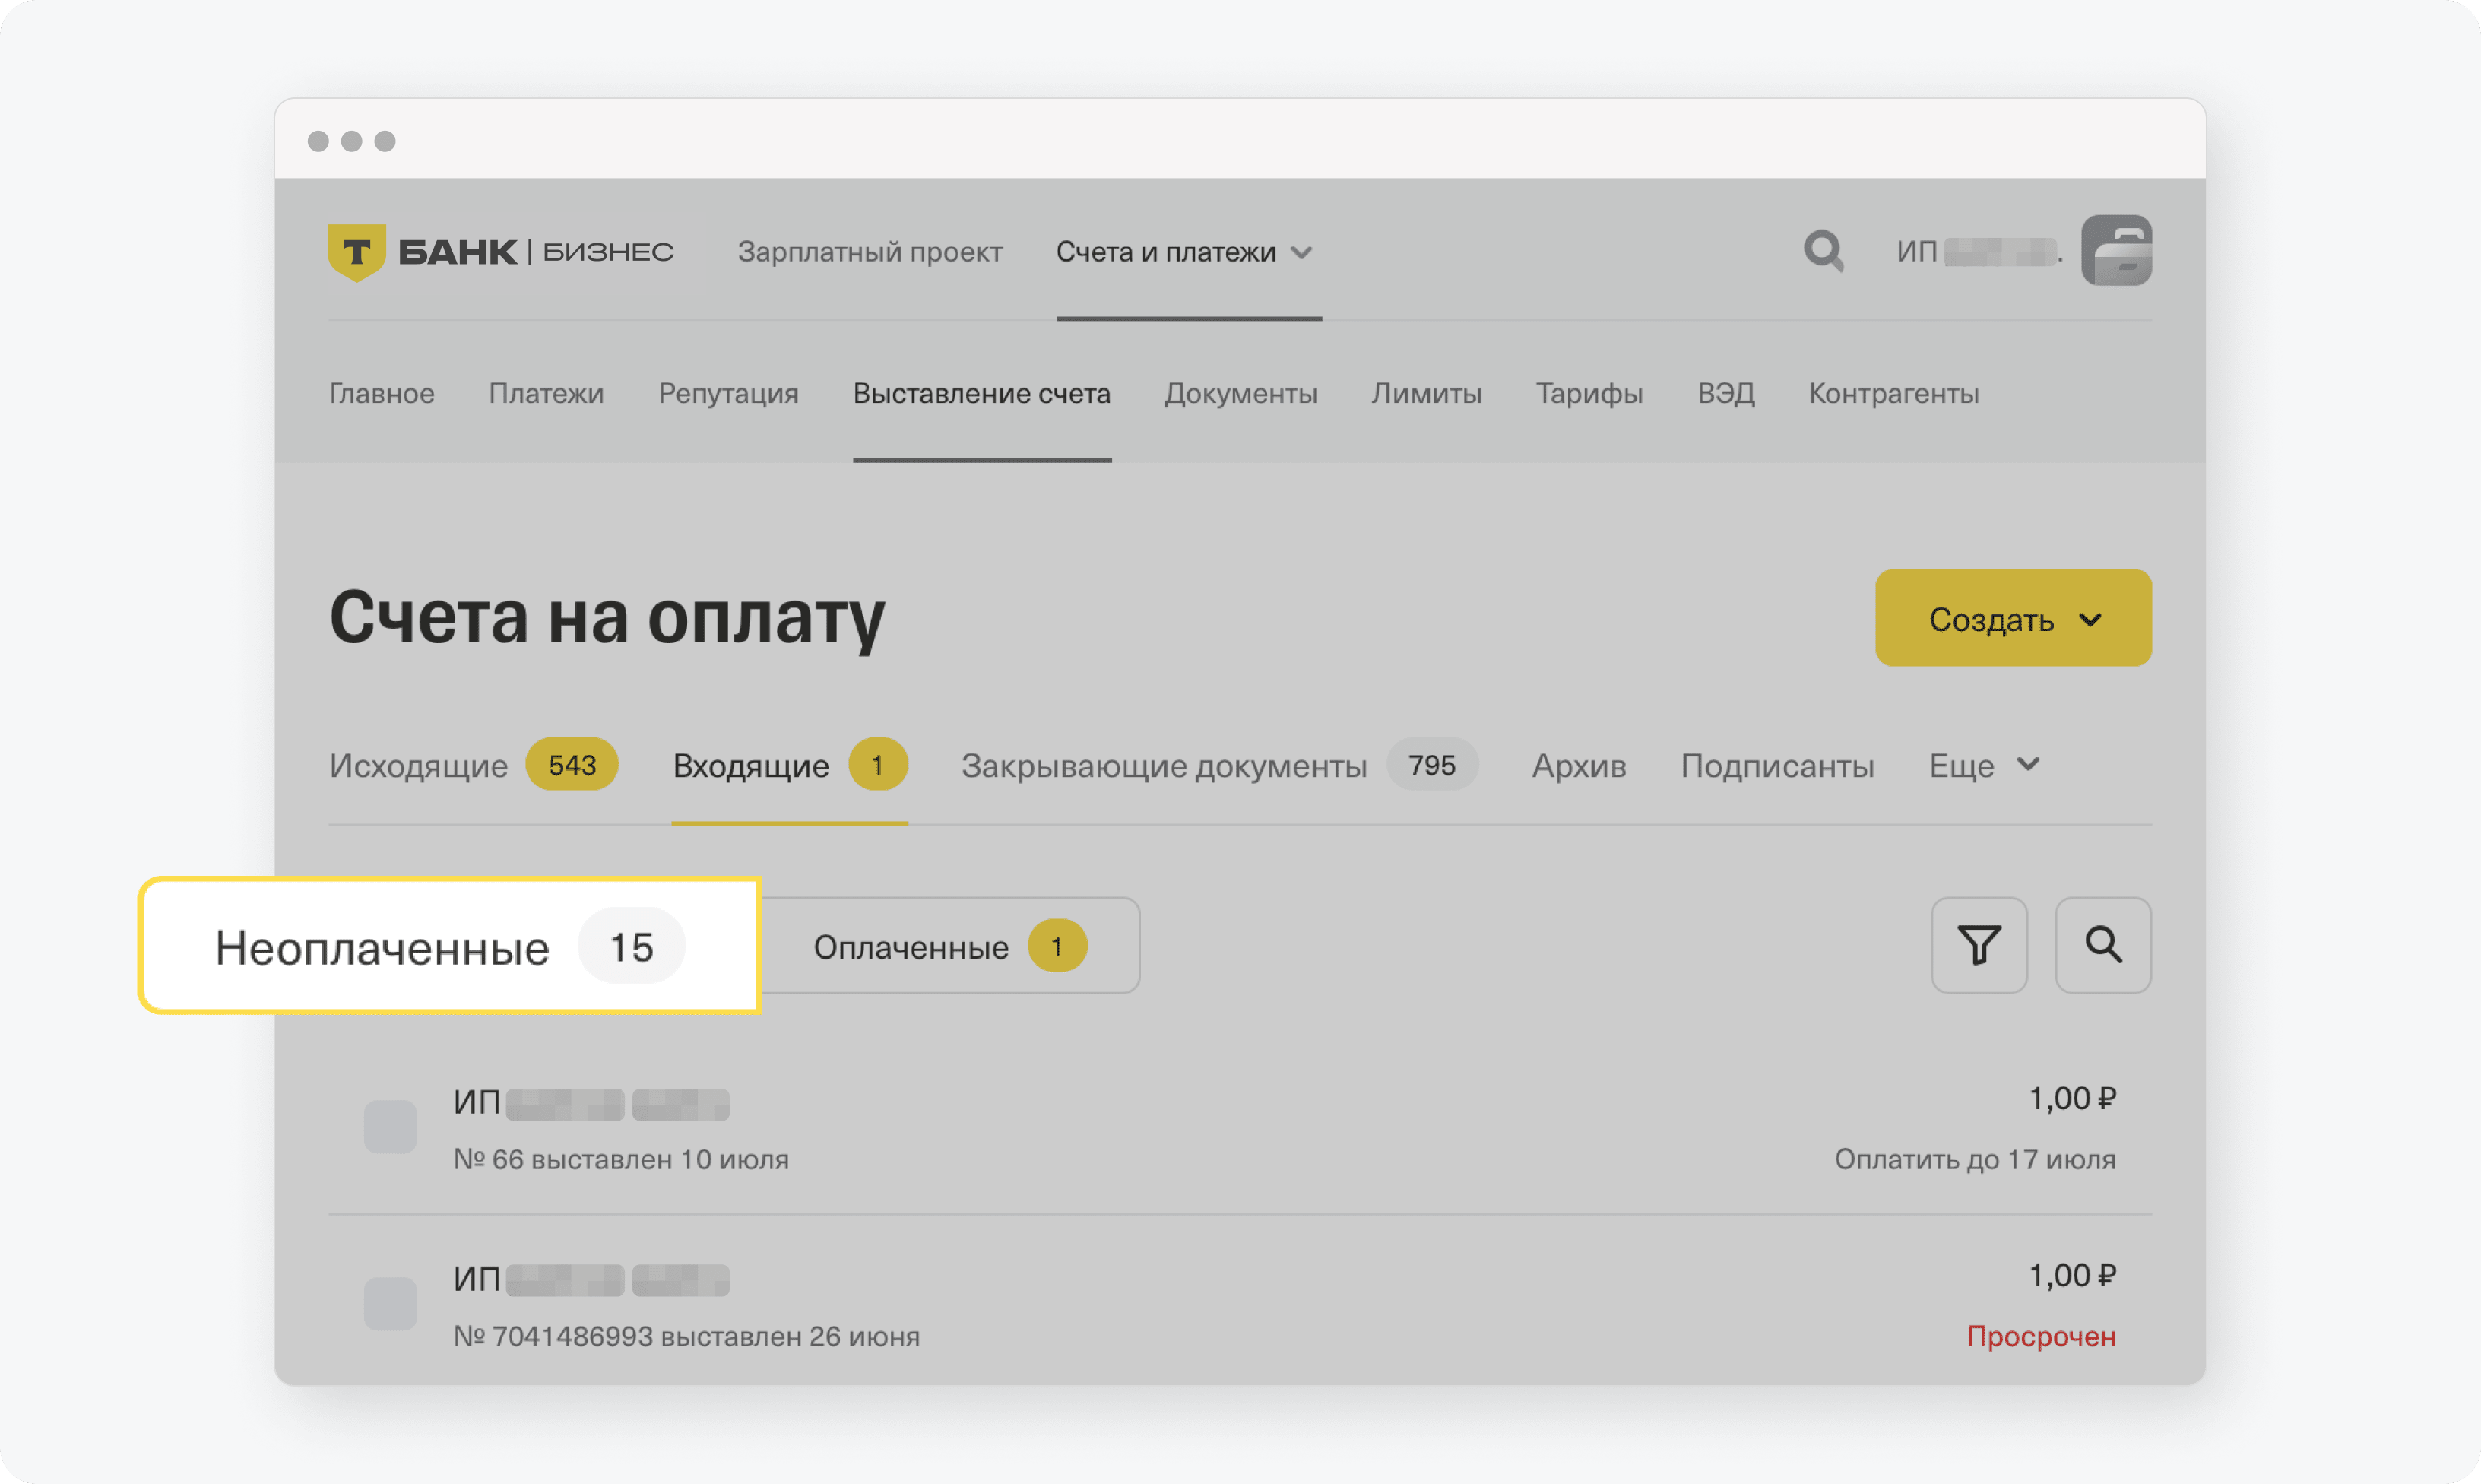Click the invoice list search magnifier button
2481x1484 pixels.
[2103, 945]
